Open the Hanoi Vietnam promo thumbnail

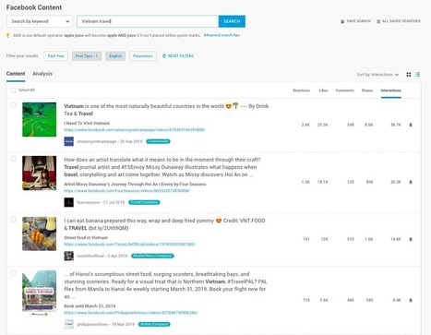(x=39, y=293)
